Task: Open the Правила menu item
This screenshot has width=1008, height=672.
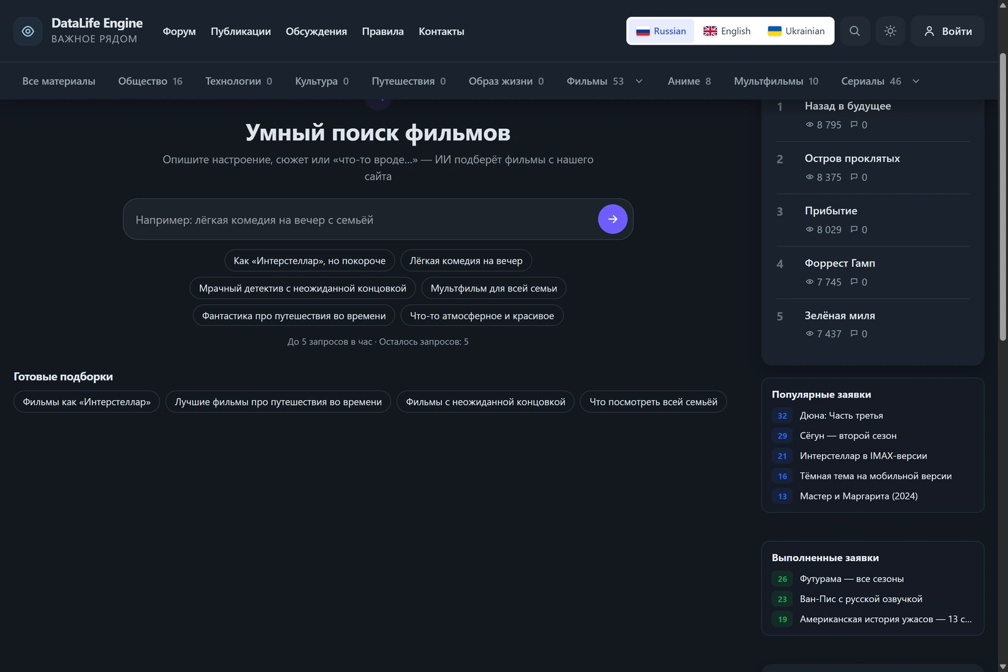Action: [x=382, y=31]
